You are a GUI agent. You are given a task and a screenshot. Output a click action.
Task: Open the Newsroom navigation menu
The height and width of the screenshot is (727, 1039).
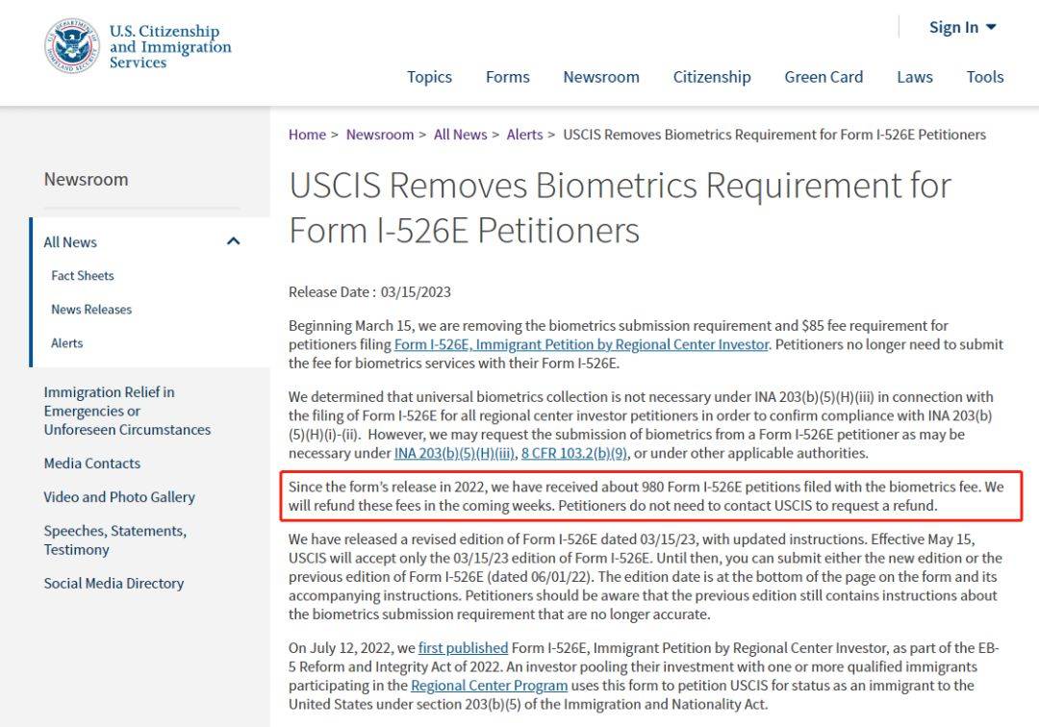601,77
